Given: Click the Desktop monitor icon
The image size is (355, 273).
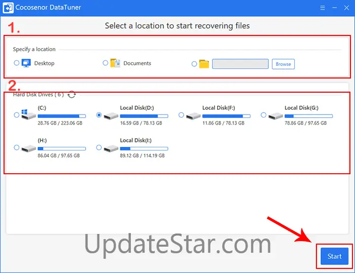Looking at the screenshot, I should pos(26,63).
